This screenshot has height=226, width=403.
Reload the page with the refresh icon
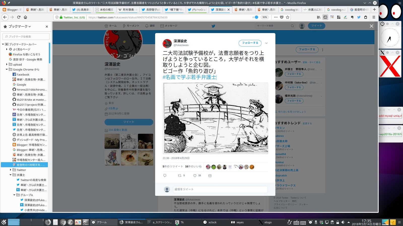point(19,17)
